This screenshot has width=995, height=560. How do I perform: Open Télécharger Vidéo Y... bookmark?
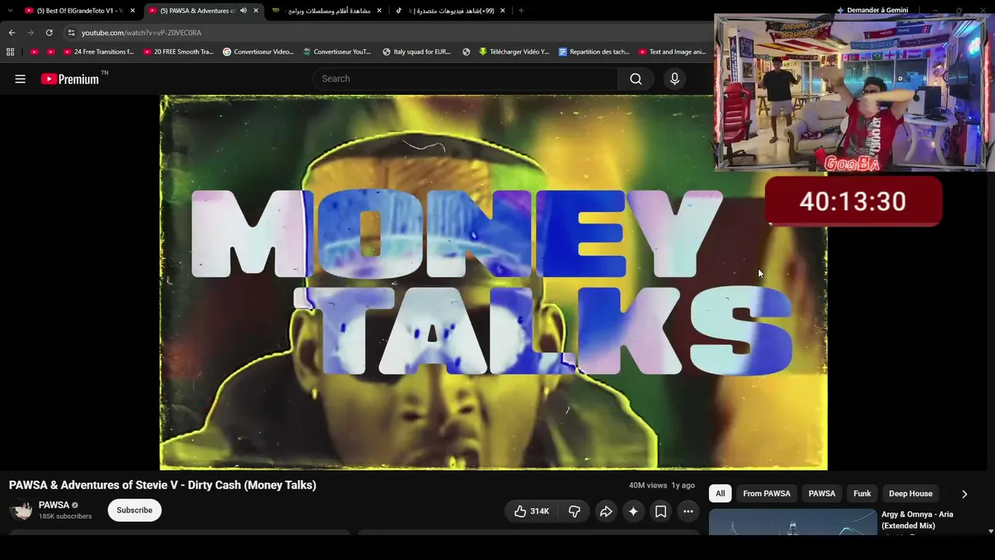click(x=514, y=52)
